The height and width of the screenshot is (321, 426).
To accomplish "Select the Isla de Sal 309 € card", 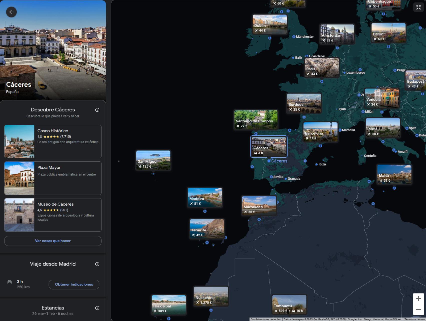I will pos(169,305).
